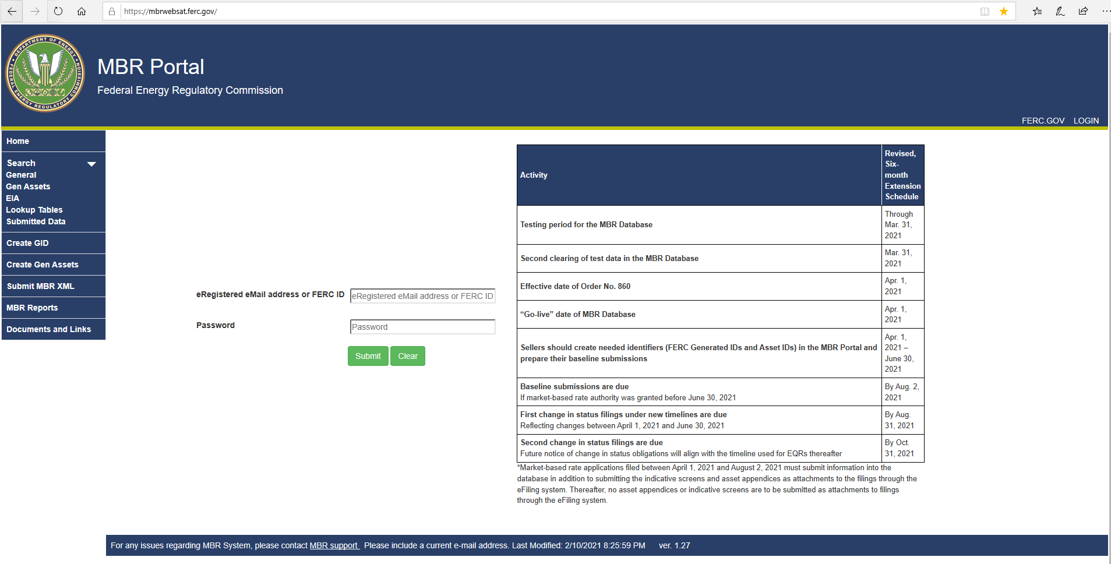Click First change in status filings text

pos(623,414)
